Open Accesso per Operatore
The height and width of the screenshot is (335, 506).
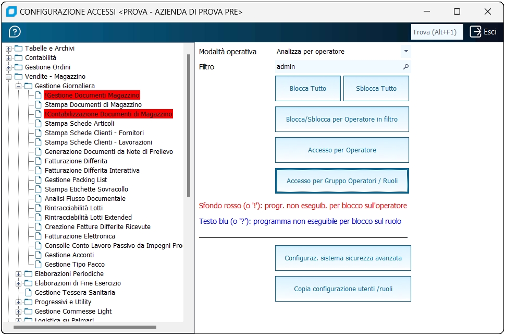[x=342, y=150]
